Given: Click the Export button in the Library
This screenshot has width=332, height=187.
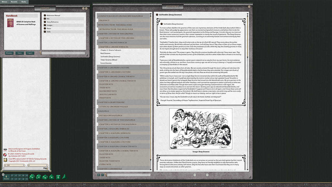Looking at the screenshot, I should coord(30,53).
